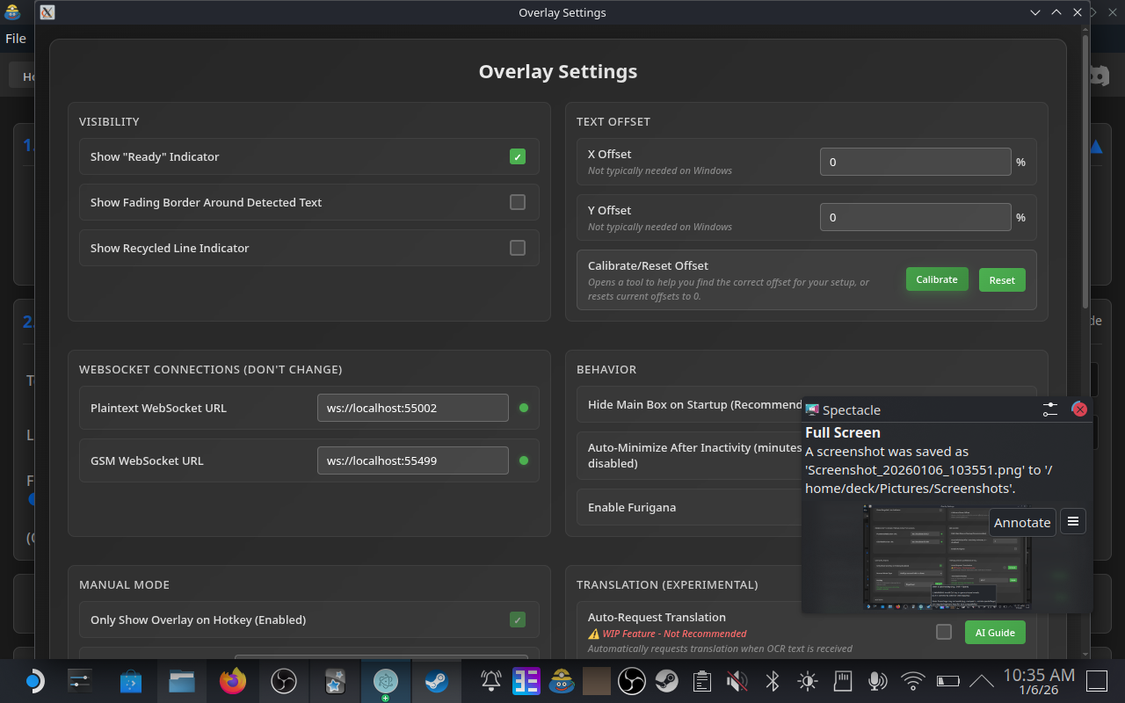This screenshot has width=1125, height=703.
Task: Open OBS Studio from the taskbar
Action: coord(284,681)
